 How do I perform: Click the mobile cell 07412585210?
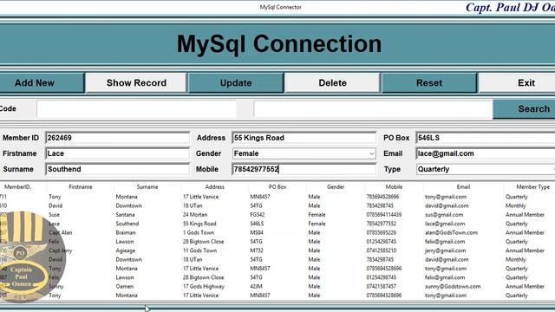(382, 250)
